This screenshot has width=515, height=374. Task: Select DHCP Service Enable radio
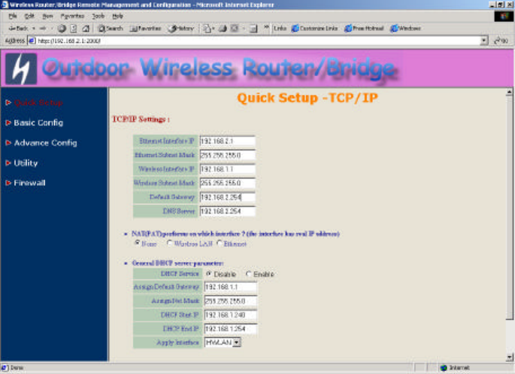[248, 273]
